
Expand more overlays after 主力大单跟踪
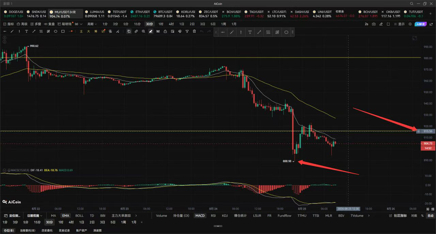[x=136, y=216]
